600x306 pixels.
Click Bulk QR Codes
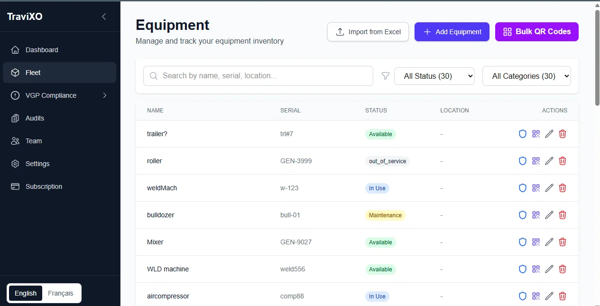pyautogui.click(x=536, y=32)
